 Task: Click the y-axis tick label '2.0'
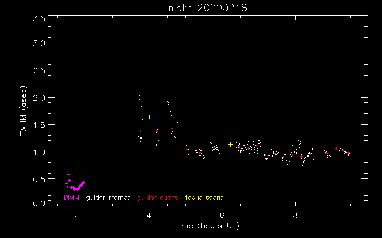[x=39, y=98]
